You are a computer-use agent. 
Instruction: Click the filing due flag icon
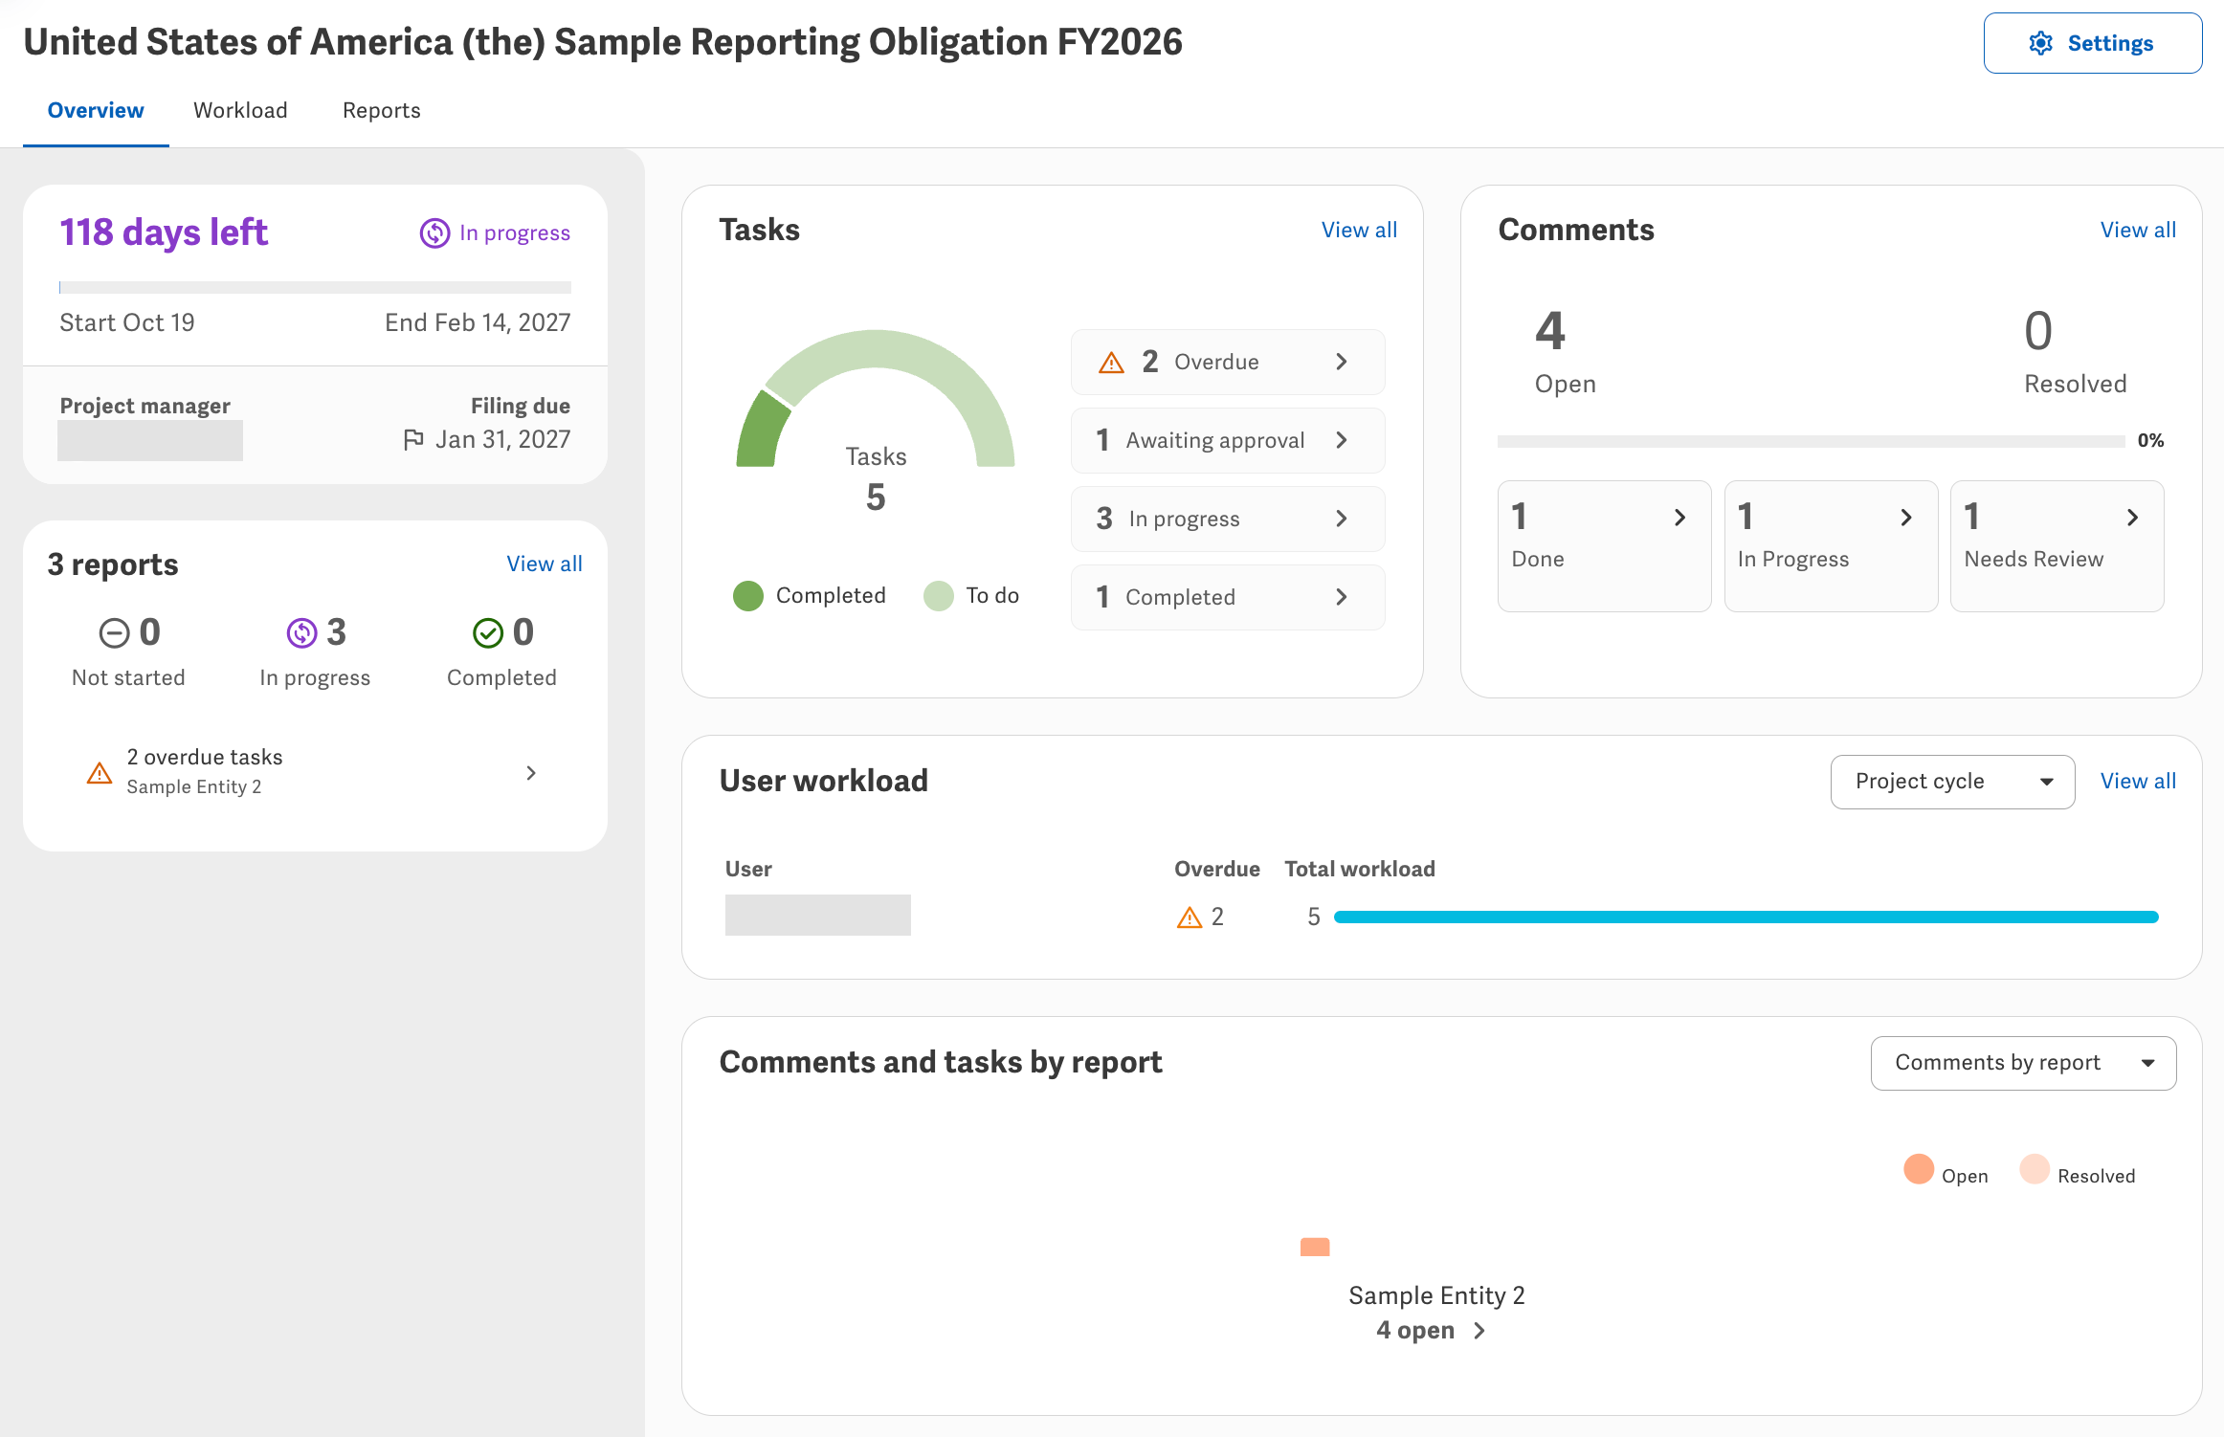click(413, 439)
